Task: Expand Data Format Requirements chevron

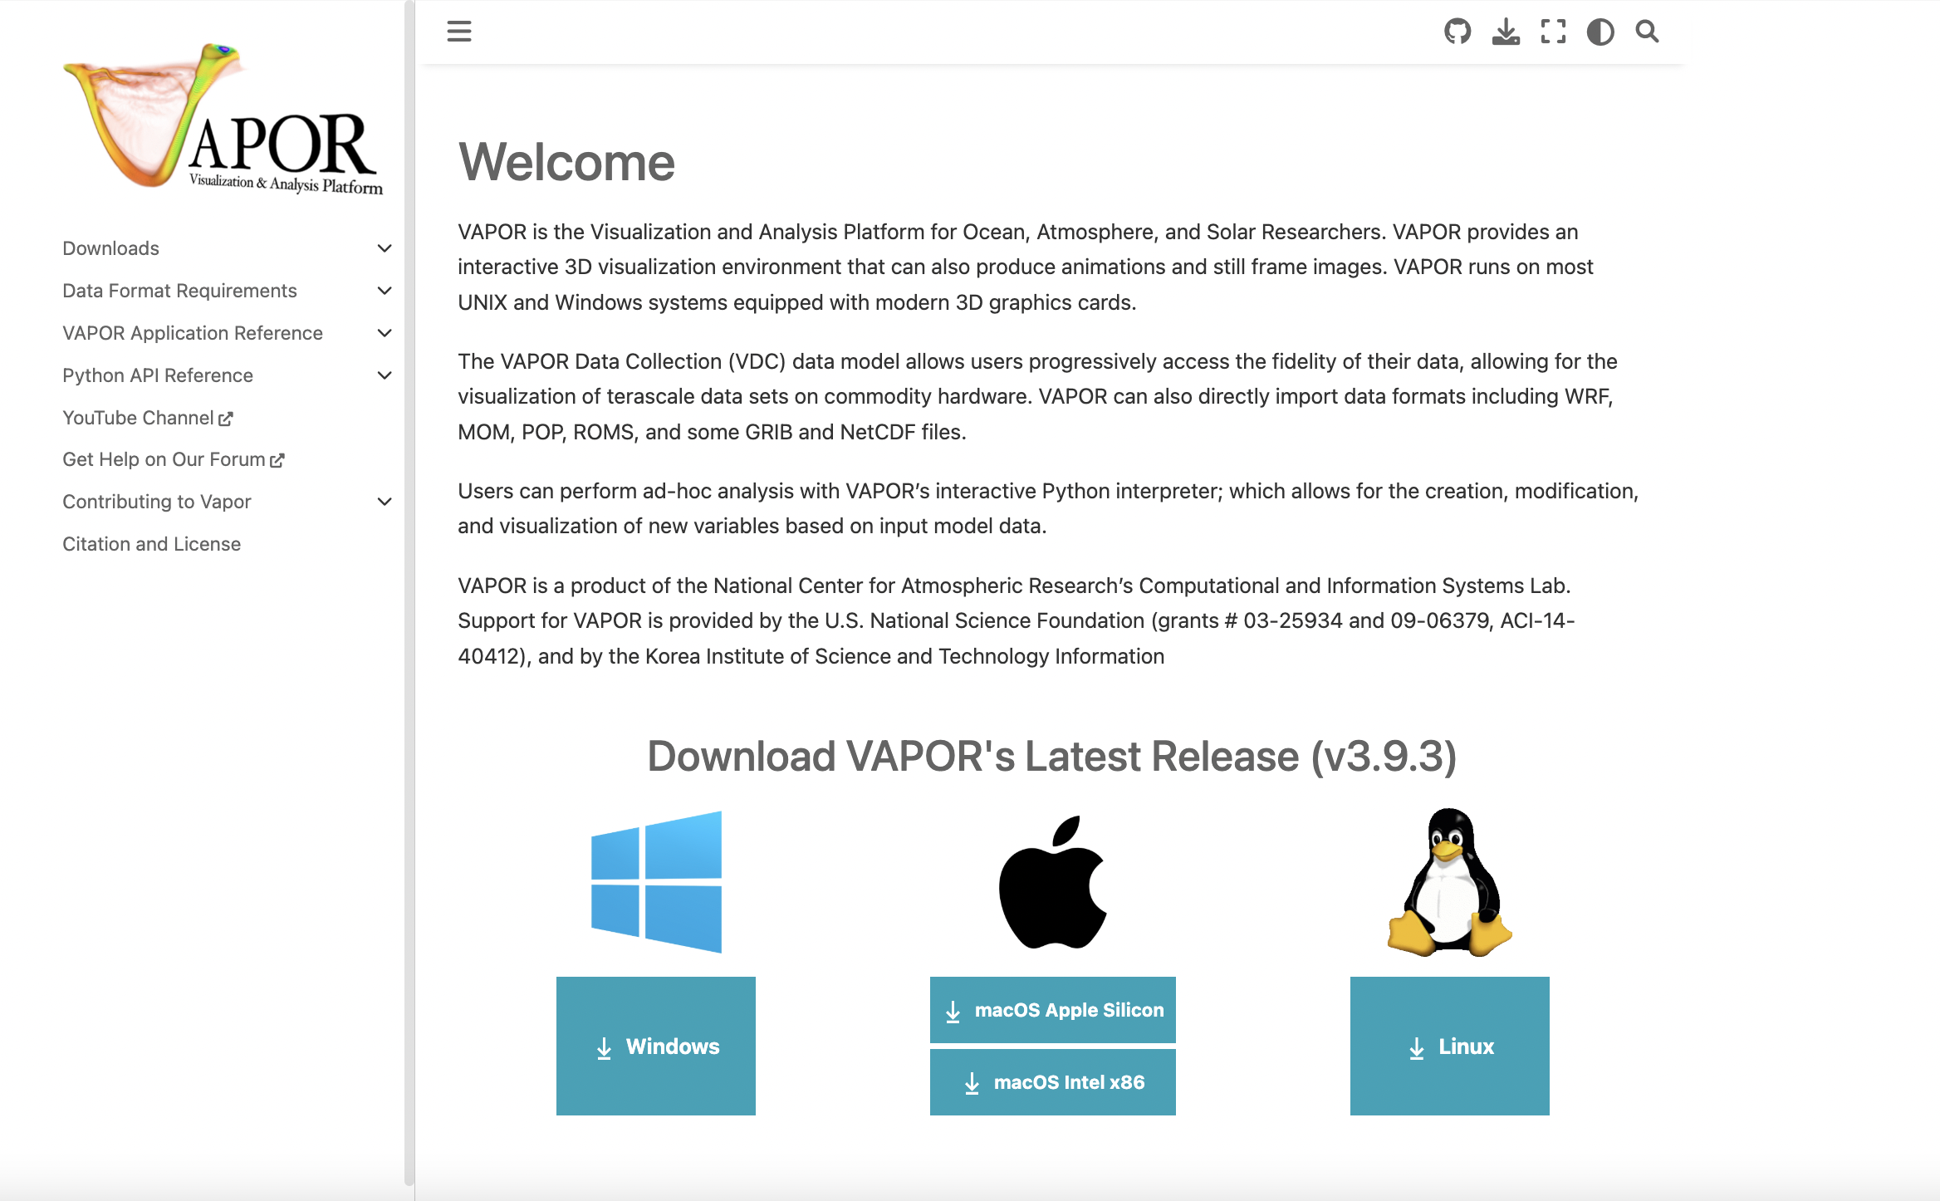Action: (x=385, y=291)
